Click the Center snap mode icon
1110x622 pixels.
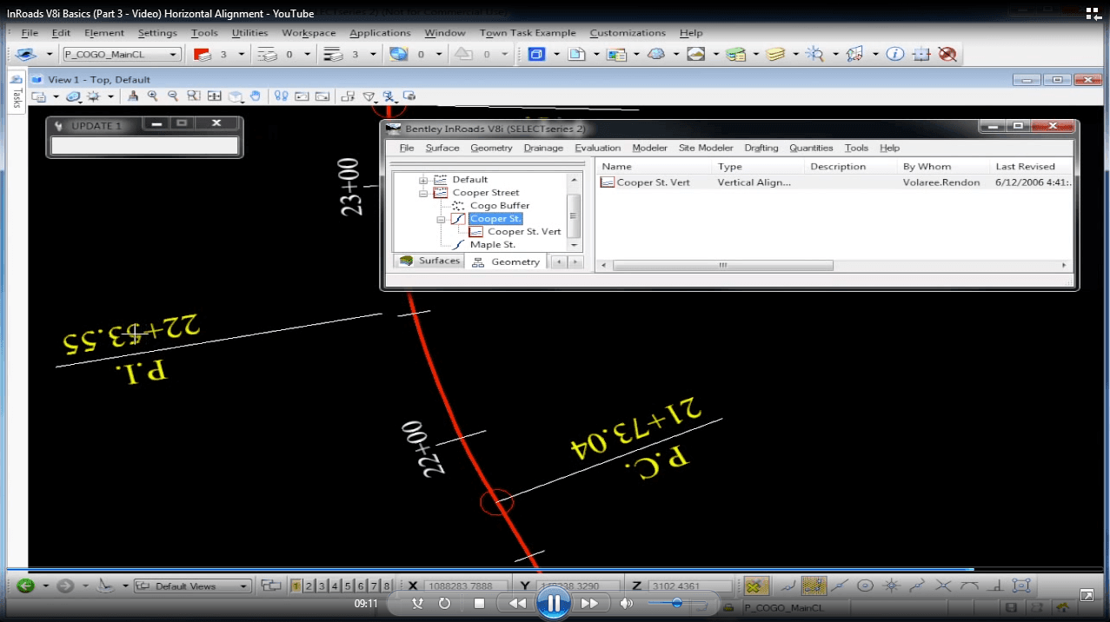point(865,586)
